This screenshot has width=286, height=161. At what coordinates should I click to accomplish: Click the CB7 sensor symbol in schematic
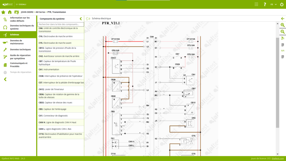point(189,94)
